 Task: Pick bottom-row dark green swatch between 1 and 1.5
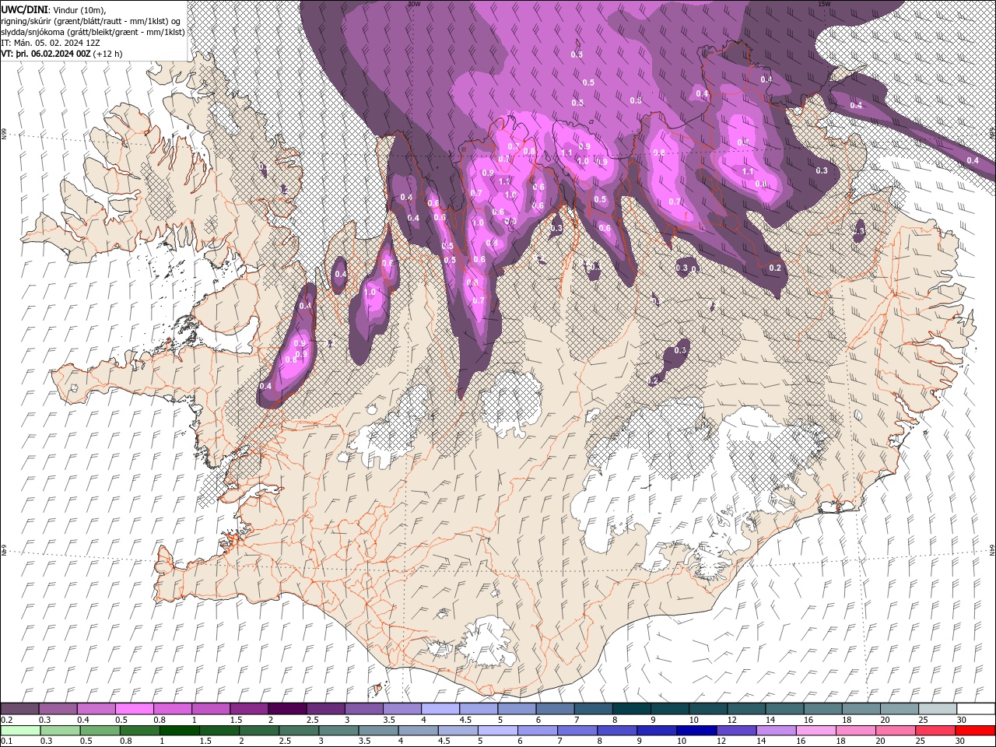tap(181, 731)
